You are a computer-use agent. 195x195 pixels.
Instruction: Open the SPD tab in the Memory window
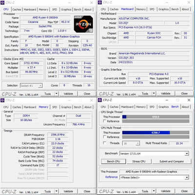(x=55, y=107)
